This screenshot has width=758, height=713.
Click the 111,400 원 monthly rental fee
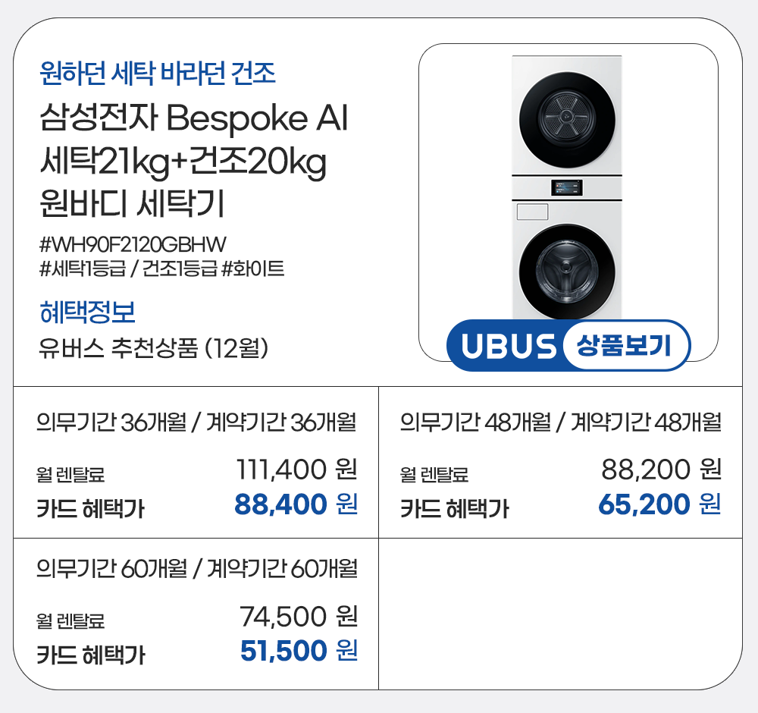tap(297, 470)
